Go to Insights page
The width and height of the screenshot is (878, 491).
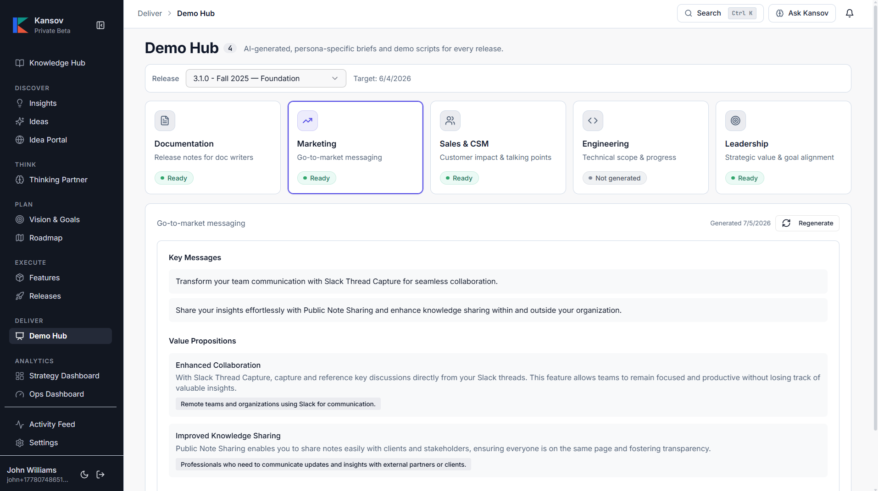[x=61, y=104]
